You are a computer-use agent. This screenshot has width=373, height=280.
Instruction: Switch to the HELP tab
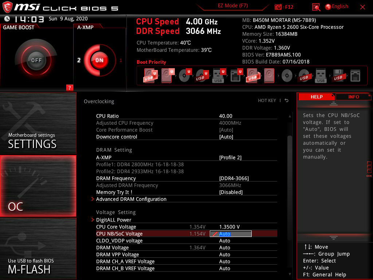pyautogui.click(x=317, y=97)
